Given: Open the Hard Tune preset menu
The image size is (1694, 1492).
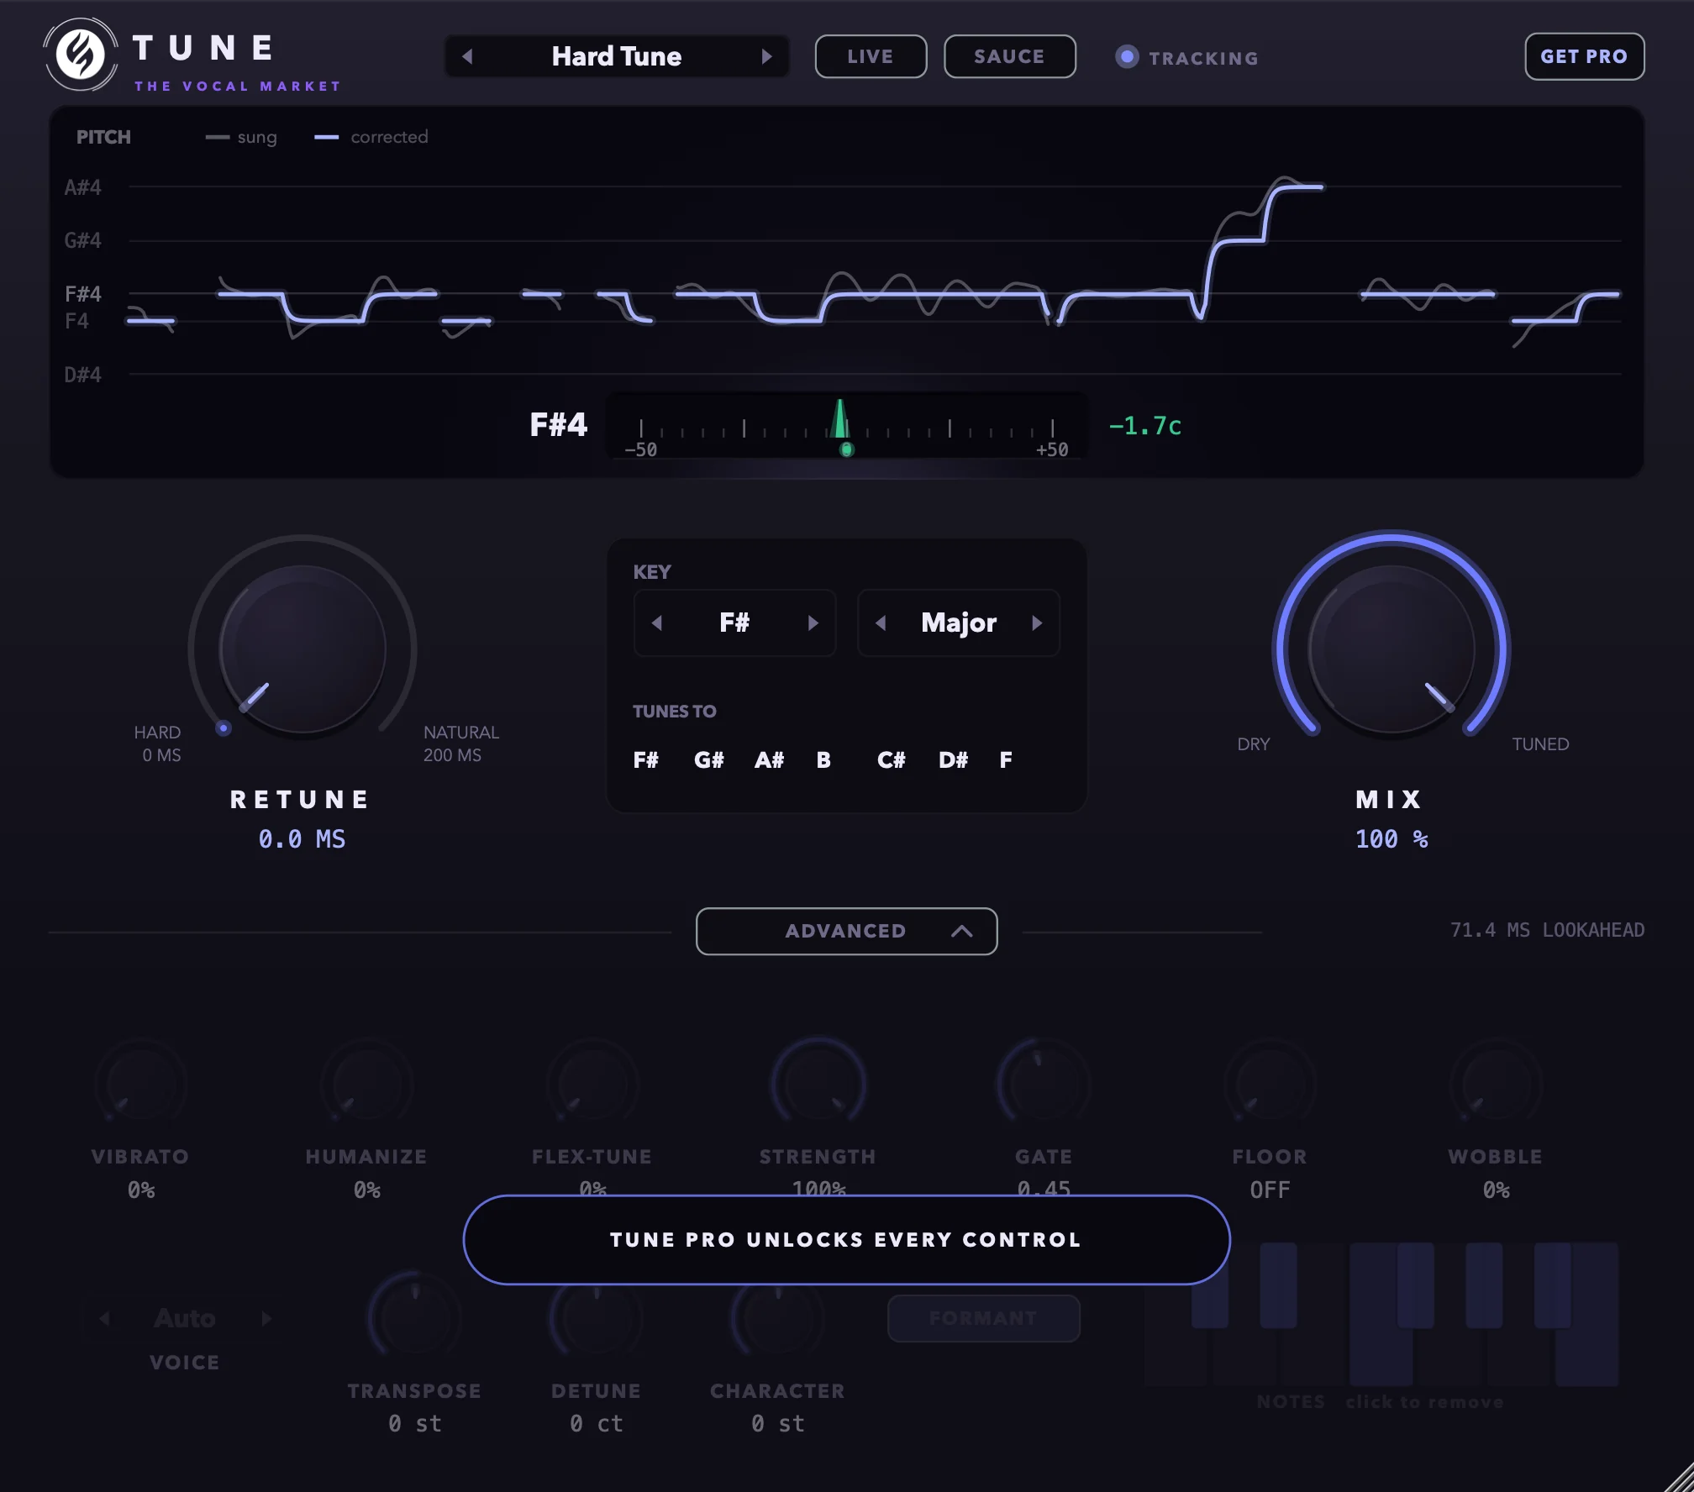Looking at the screenshot, I should coord(617,56).
